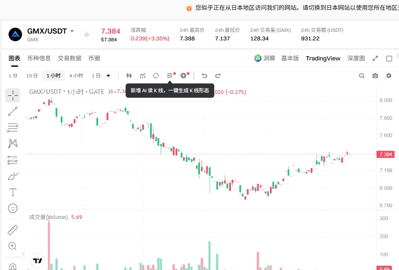Click the 涨跌幅 value 0.239(+3.35%)

coord(150,39)
